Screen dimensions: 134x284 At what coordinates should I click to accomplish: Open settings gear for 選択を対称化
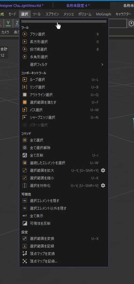[103, 186]
